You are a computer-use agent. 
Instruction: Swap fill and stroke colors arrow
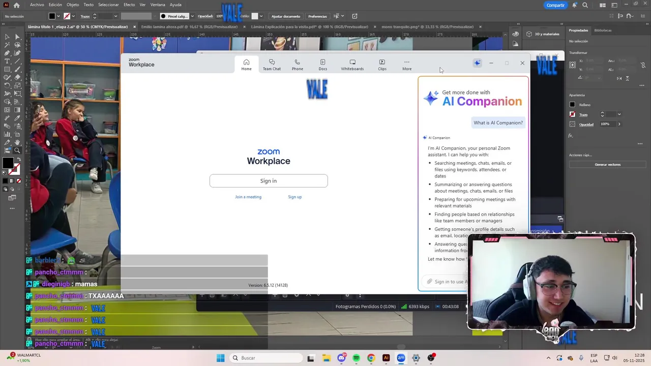[19, 159]
